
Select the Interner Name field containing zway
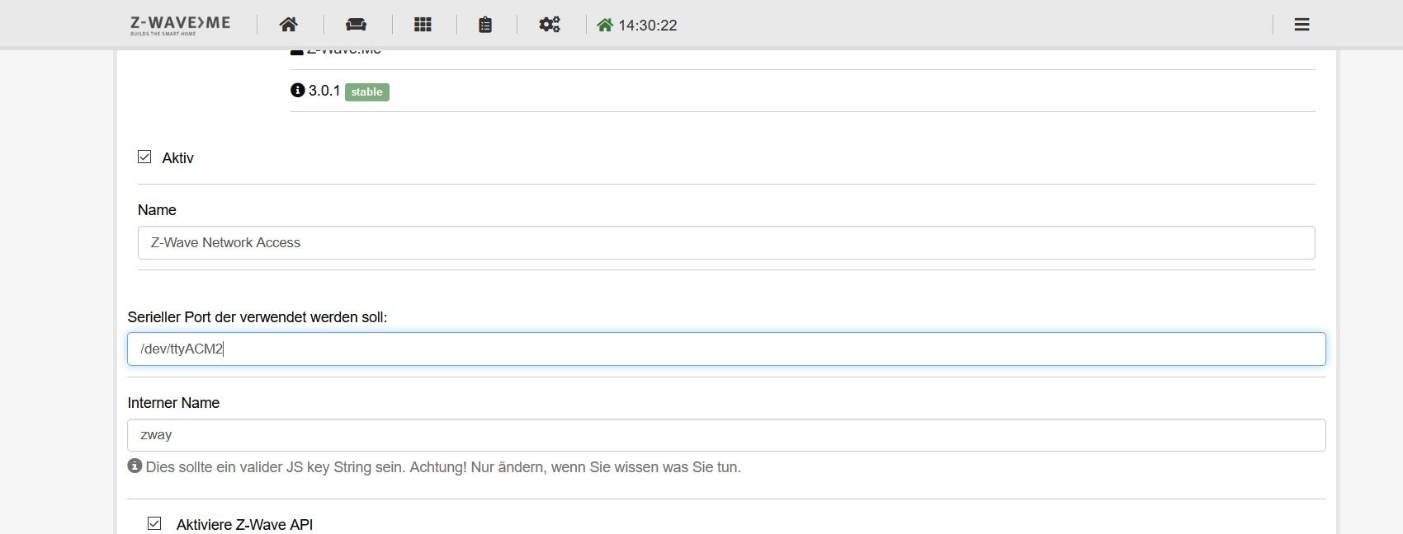point(726,435)
